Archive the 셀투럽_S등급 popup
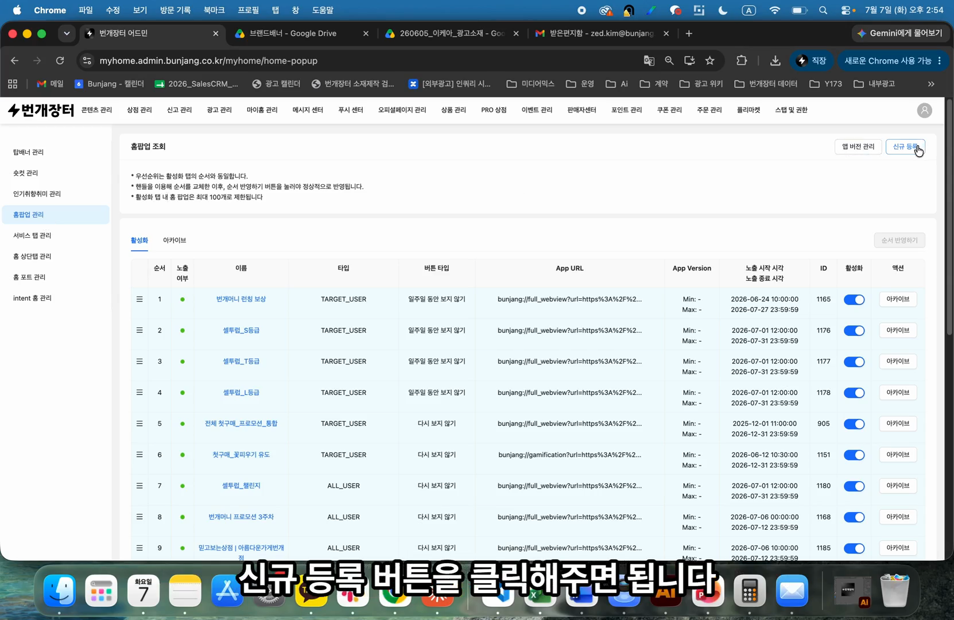Image resolution: width=954 pixels, height=620 pixels. (x=898, y=330)
